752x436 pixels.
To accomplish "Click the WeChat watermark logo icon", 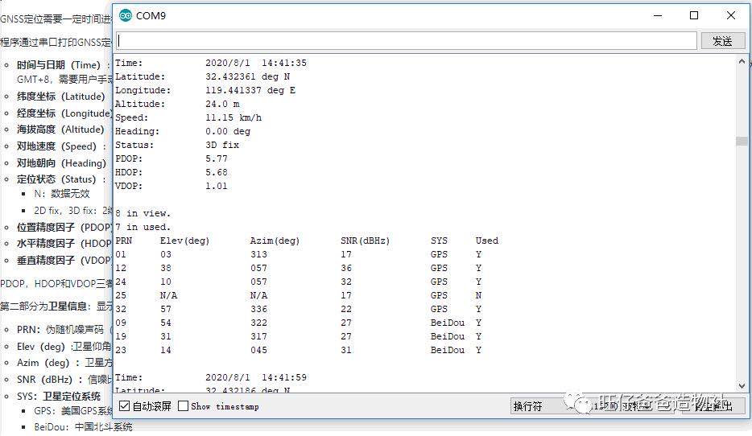I will pyautogui.click(x=580, y=403).
